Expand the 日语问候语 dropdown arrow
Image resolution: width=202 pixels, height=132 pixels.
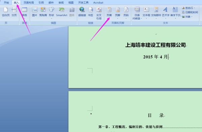click(x=141, y=18)
